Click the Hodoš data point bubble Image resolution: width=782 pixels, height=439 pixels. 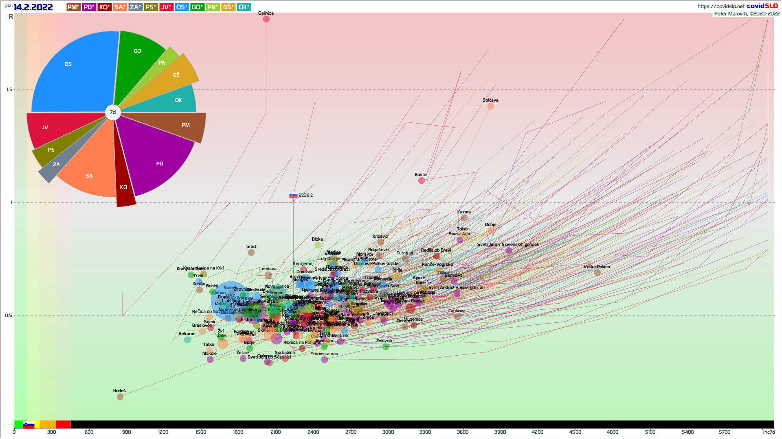coord(120,397)
